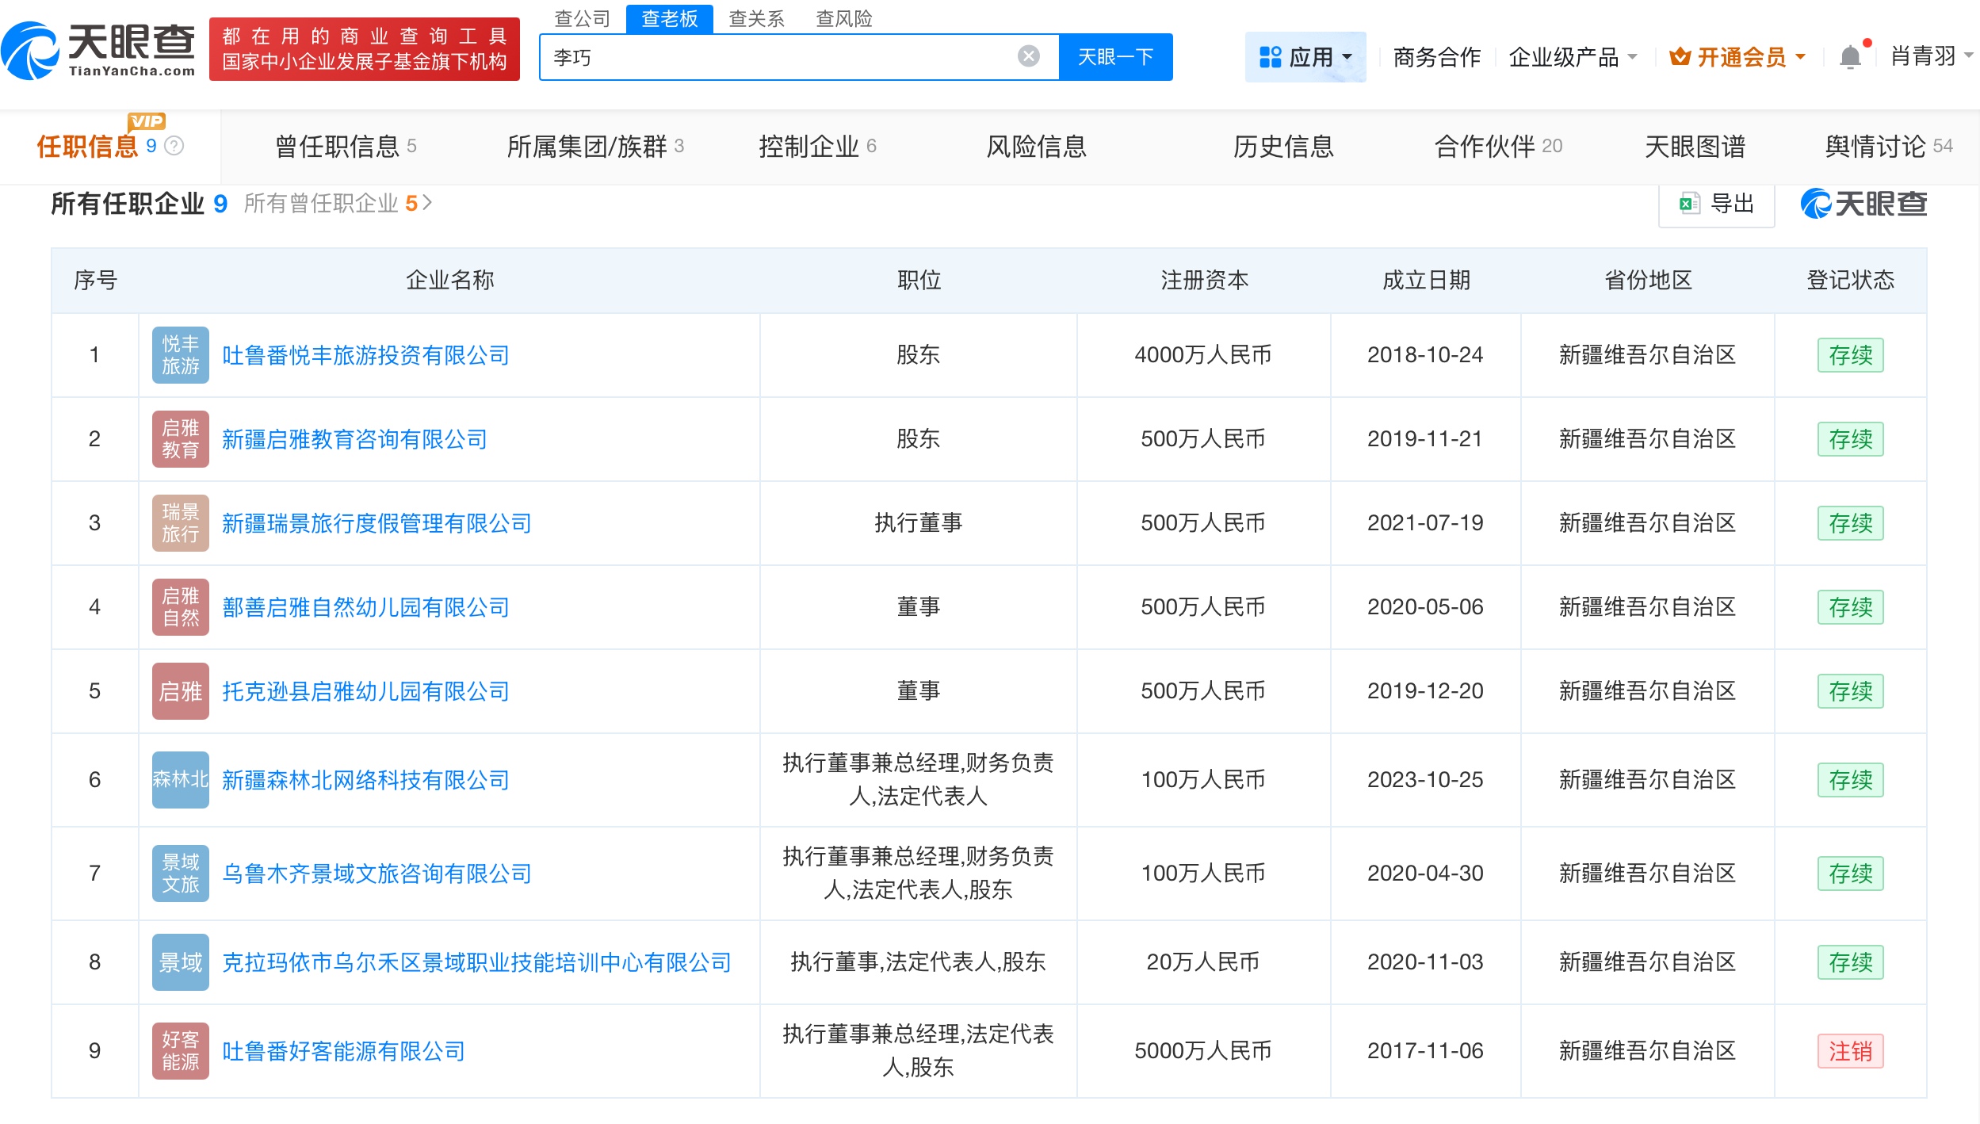Open the 应用 dropdown menu

1305,55
